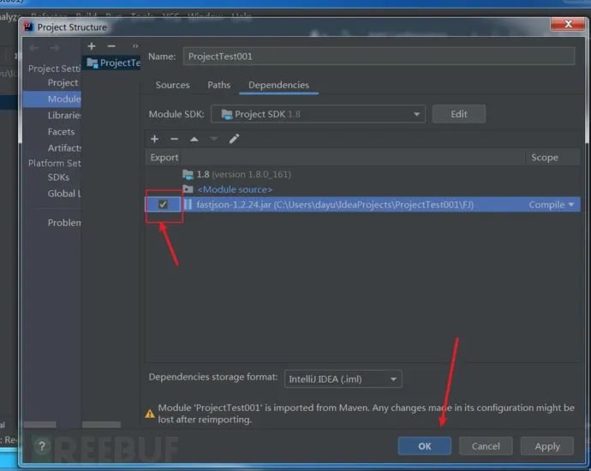591x471 pixels.
Task: Click the ProjectTest001 module folder icon
Action: 92,63
